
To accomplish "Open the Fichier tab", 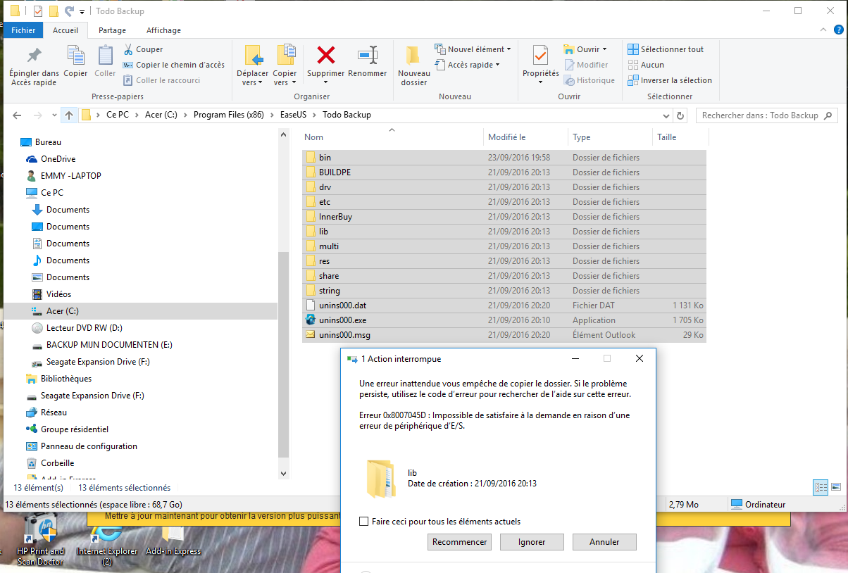I will (x=23, y=30).
